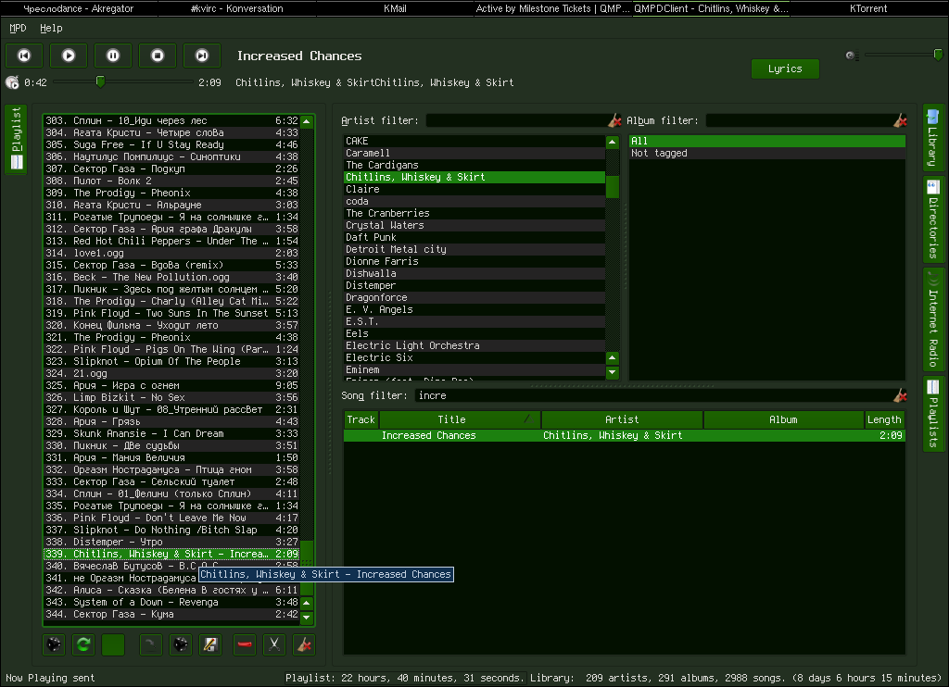Select playlist item 305 Suga Free

(171, 144)
